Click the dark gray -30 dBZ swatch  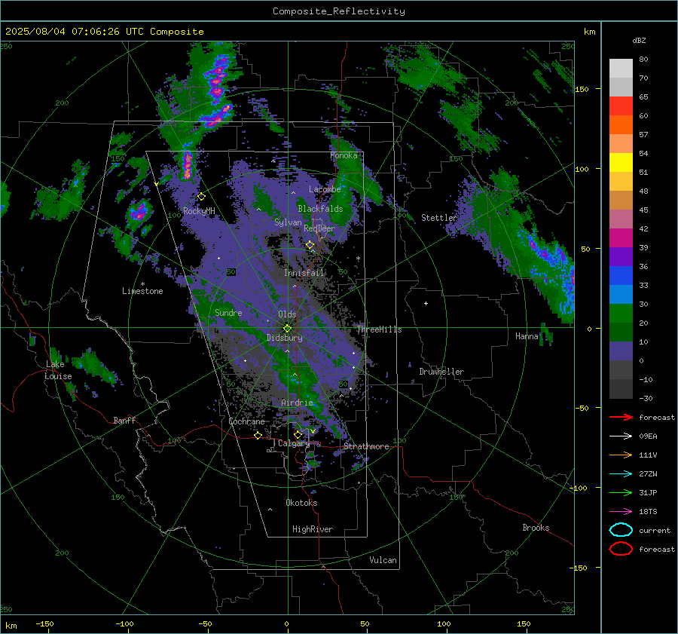[x=621, y=389]
